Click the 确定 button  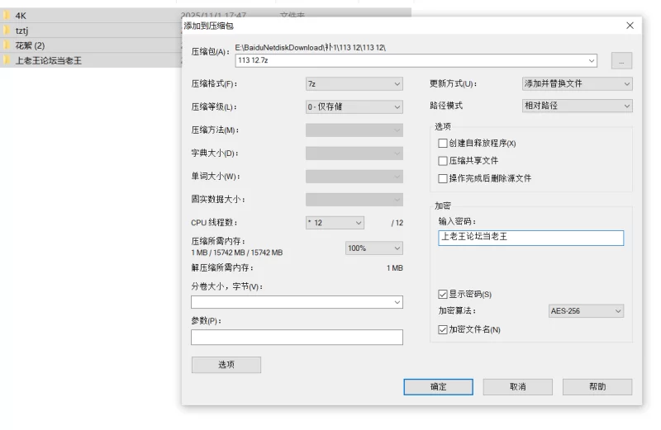[438, 387]
